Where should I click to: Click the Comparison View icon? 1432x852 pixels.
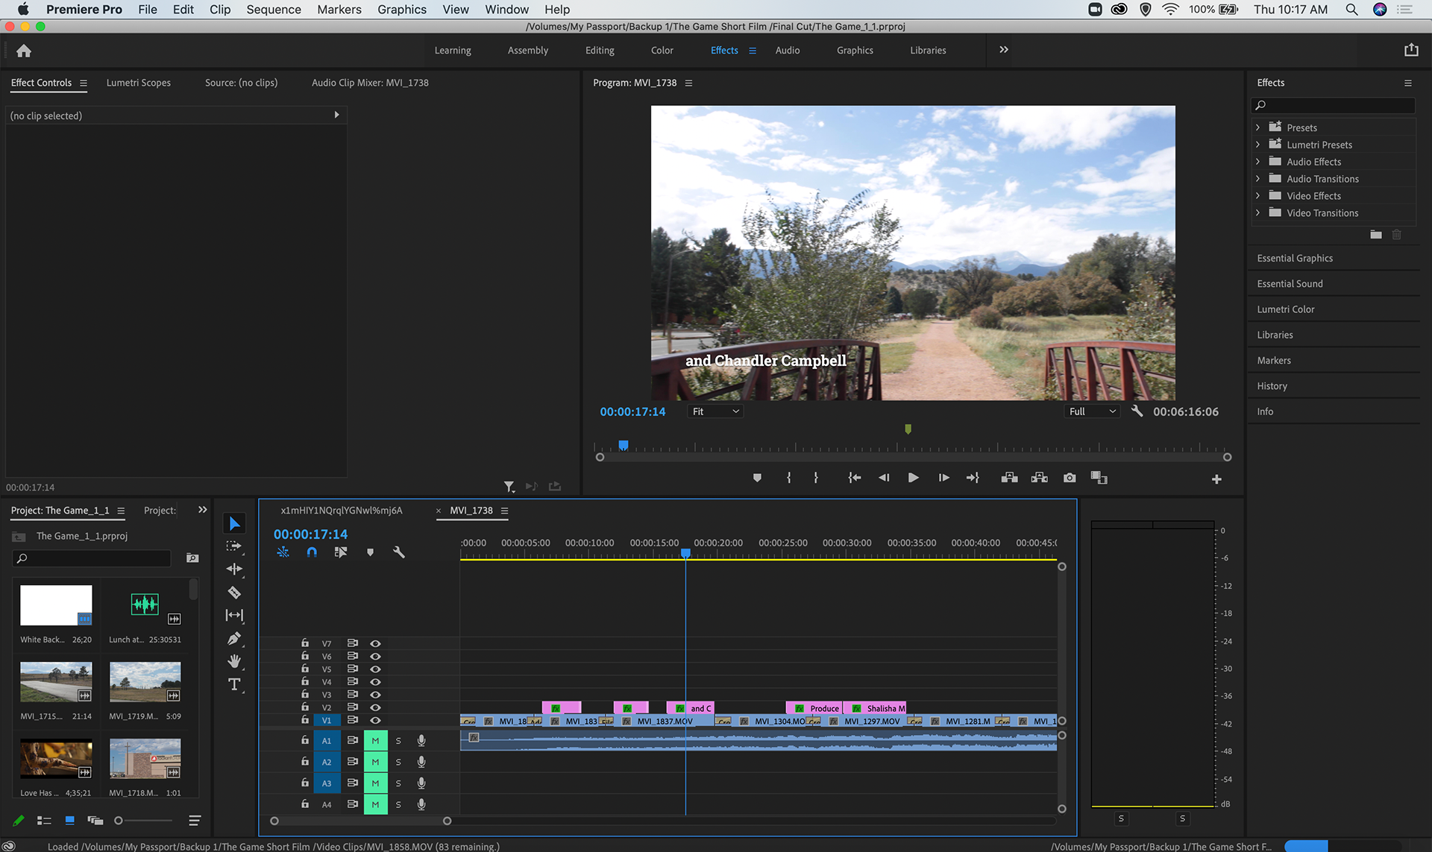[1099, 478]
